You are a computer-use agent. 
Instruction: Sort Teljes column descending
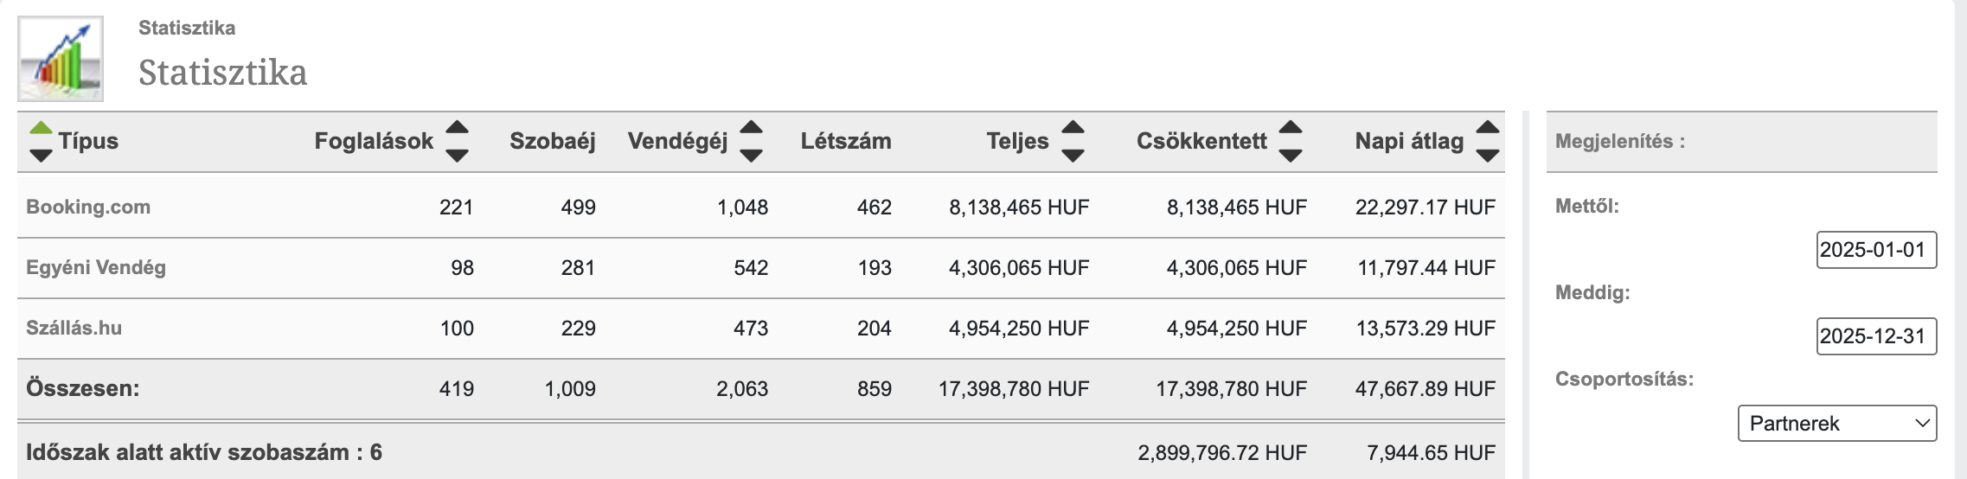pyautogui.click(x=1073, y=156)
